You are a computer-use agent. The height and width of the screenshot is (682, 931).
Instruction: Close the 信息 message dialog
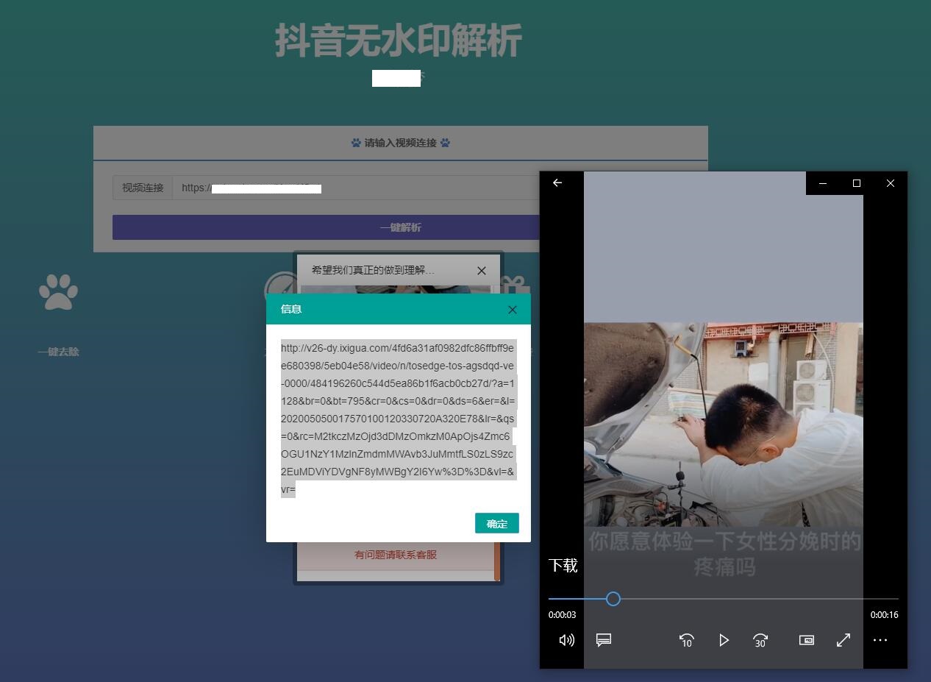(512, 309)
